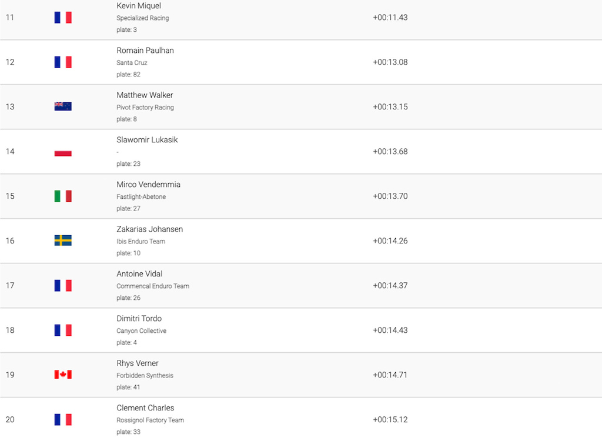Click the French flag beside Antoine Vidal
The height and width of the screenshot is (441, 602).
[63, 285]
